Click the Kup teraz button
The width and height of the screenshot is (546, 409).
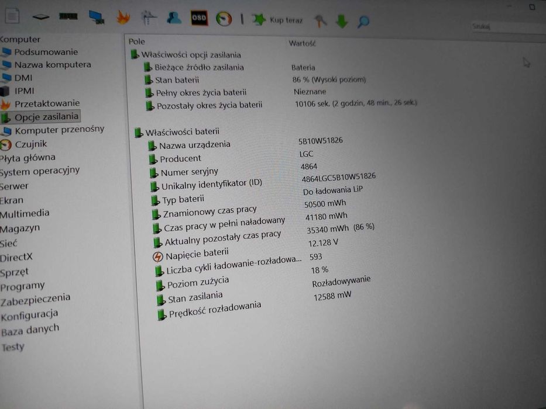tap(277, 20)
